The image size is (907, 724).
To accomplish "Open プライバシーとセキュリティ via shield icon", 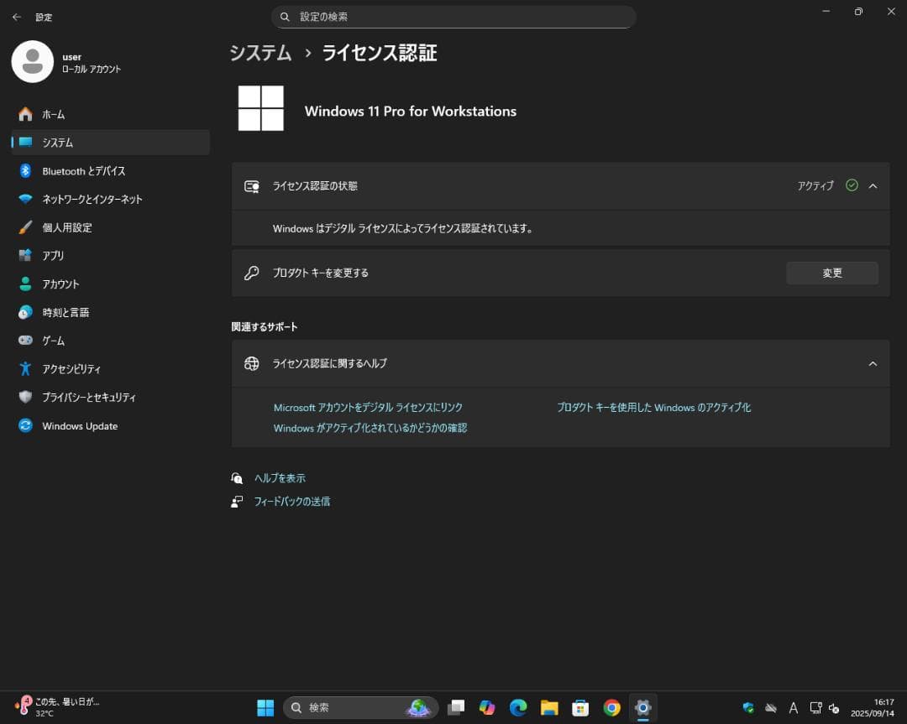I will [25, 398].
